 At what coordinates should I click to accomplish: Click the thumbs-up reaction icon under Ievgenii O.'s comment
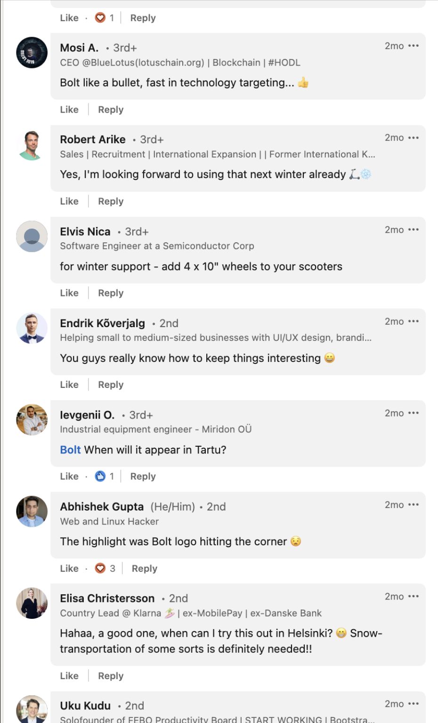[x=100, y=477]
